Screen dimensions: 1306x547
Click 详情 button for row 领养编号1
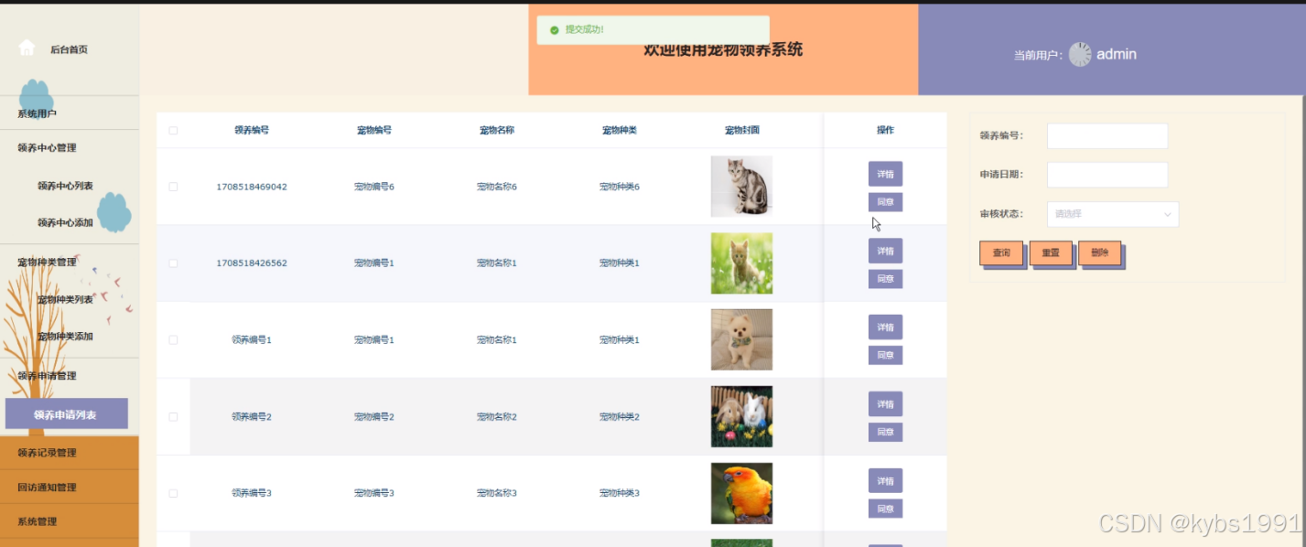(885, 327)
